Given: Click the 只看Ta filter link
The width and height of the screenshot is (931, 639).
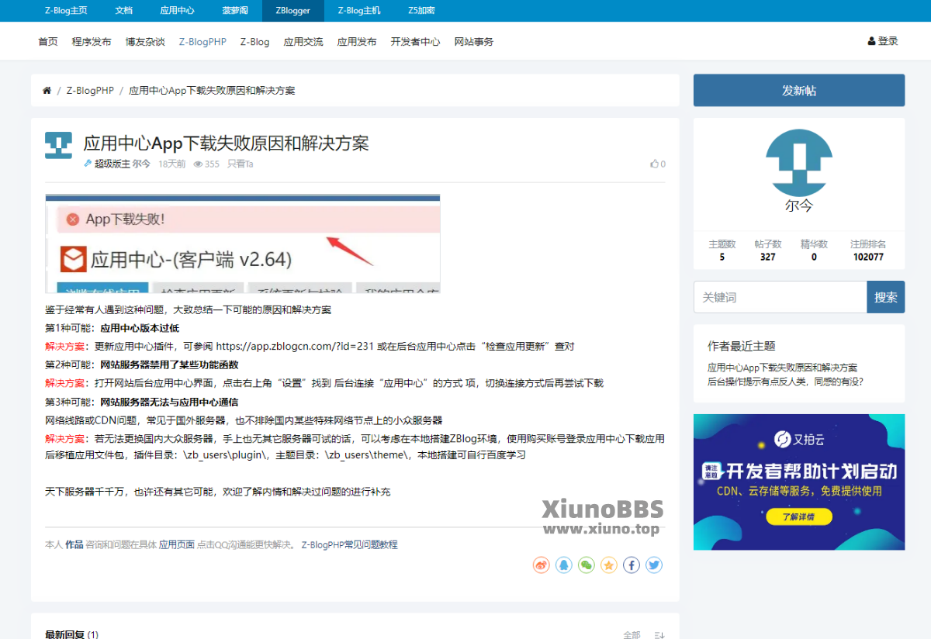Looking at the screenshot, I should click(x=241, y=164).
